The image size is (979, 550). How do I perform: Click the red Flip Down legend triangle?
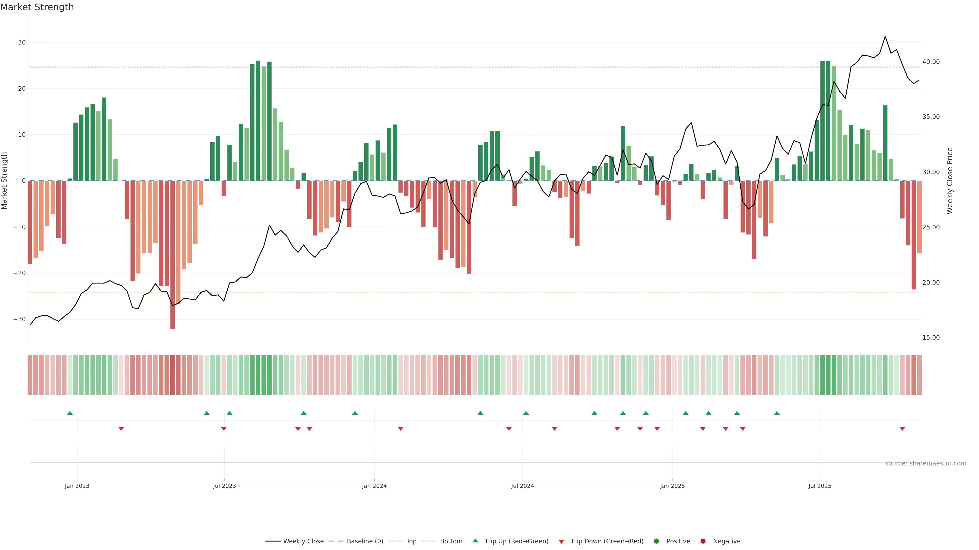click(x=561, y=541)
